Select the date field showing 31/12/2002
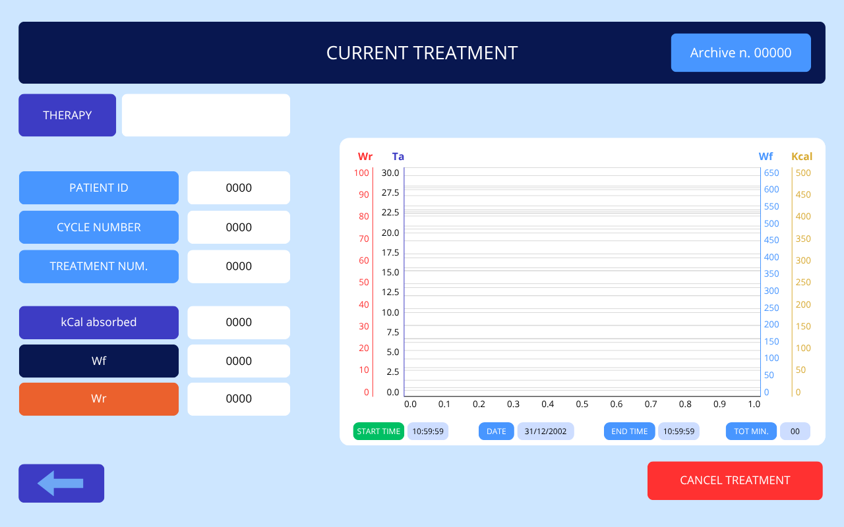The image size is (844, 527). [x=545, y=431]
